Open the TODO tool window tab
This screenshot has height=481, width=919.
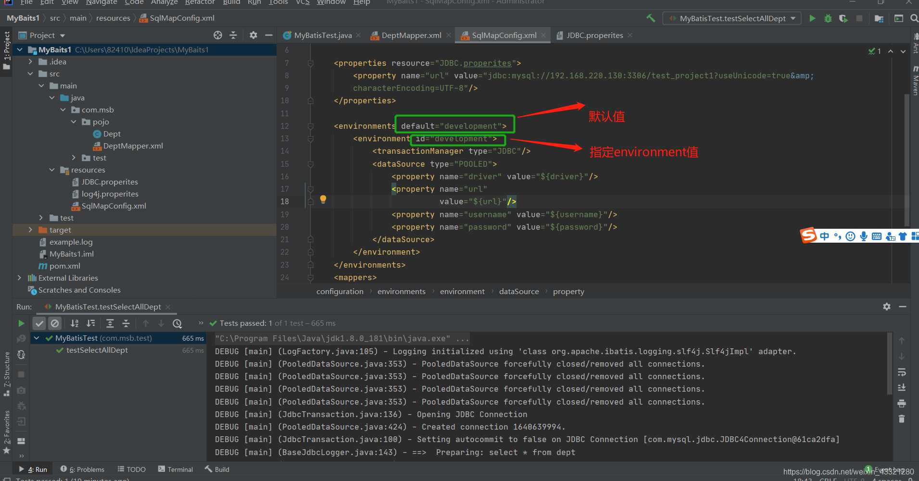click(x=132, y=469)
